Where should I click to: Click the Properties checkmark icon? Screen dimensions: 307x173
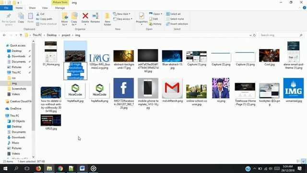142,16
